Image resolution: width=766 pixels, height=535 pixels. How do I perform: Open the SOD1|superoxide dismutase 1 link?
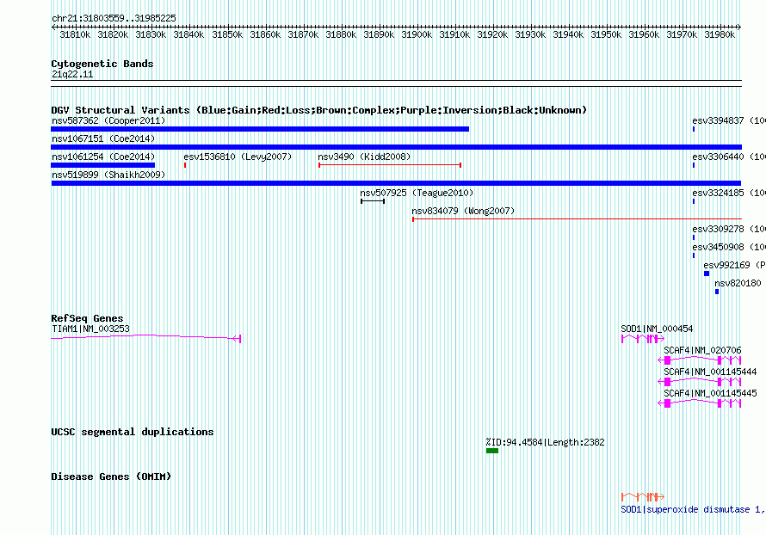tap(693, 509)
